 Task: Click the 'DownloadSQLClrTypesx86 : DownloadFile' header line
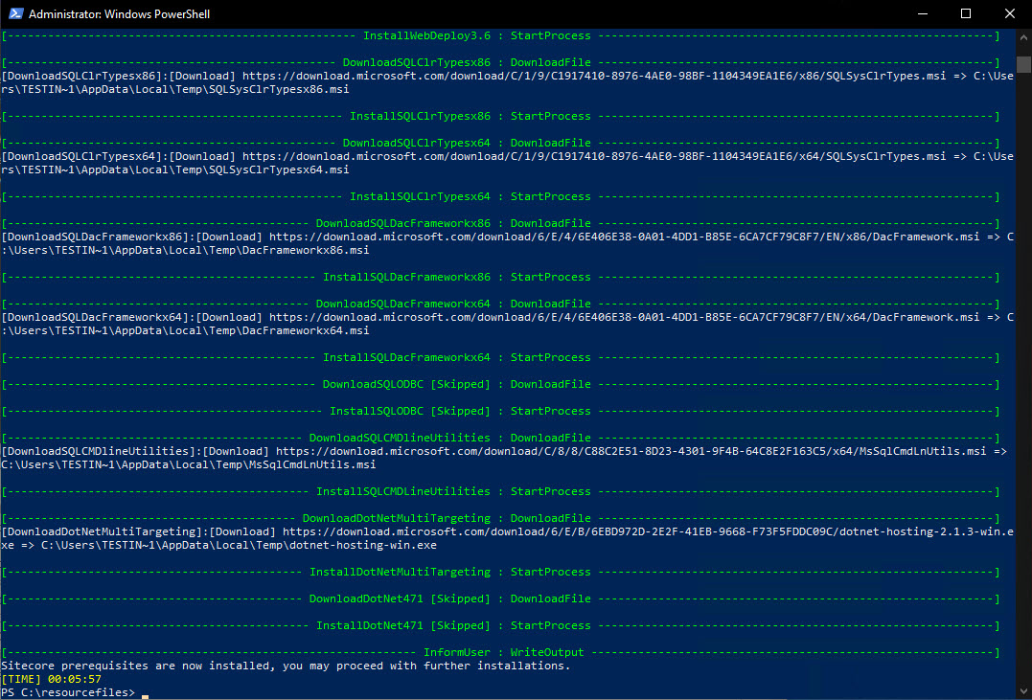[500, 63]
